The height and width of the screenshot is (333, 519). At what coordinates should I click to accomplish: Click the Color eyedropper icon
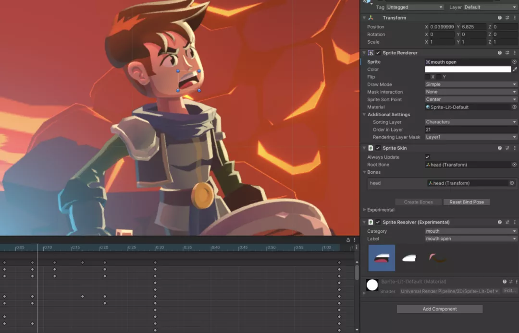point(515,69)
